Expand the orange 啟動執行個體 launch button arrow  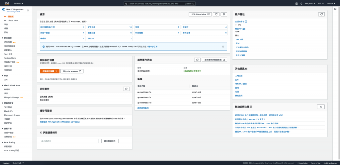(56, 71)
